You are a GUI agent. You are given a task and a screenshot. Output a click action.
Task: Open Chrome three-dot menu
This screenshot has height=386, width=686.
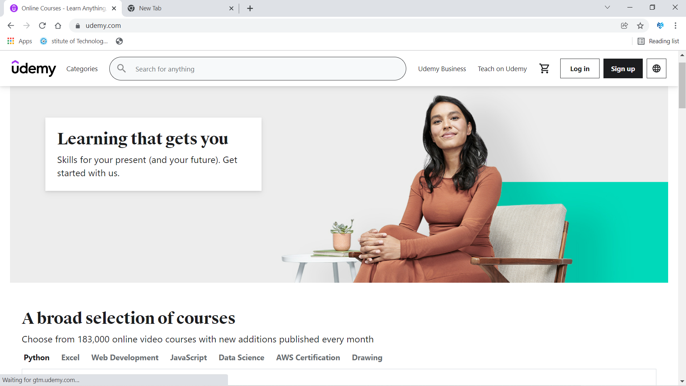[x=675, y=26]
